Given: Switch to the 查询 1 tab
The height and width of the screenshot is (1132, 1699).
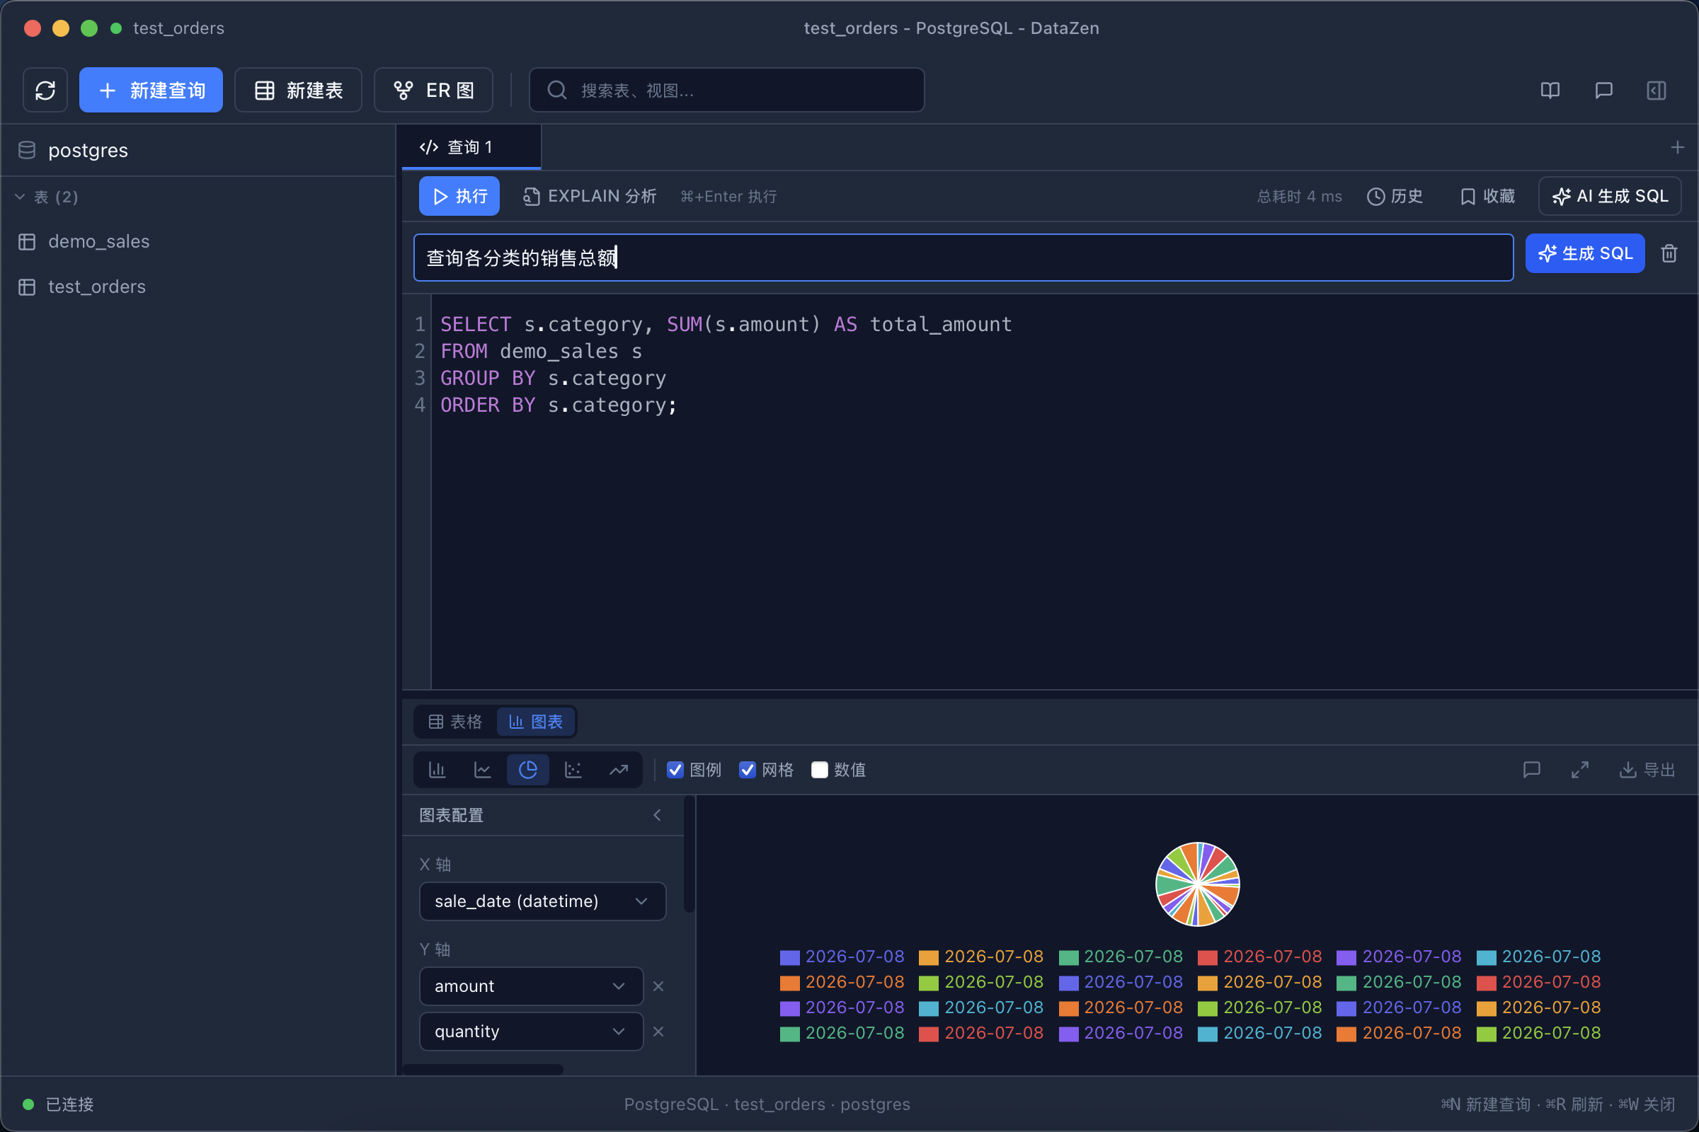Looking at the screenshot, I should 471,147.
